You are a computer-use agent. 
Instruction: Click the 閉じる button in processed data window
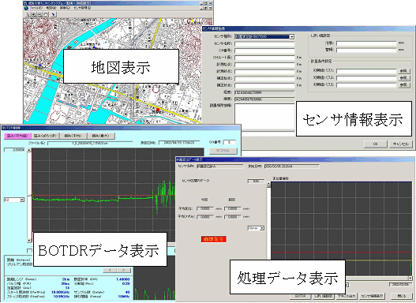pos(402,296)
